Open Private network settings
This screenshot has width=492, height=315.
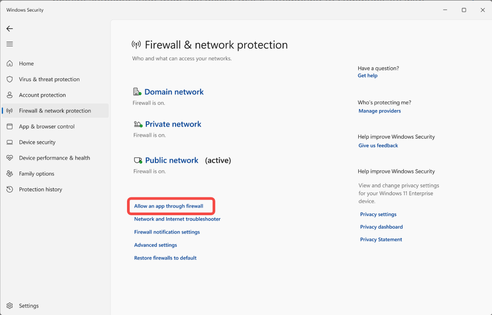[173, 124]
